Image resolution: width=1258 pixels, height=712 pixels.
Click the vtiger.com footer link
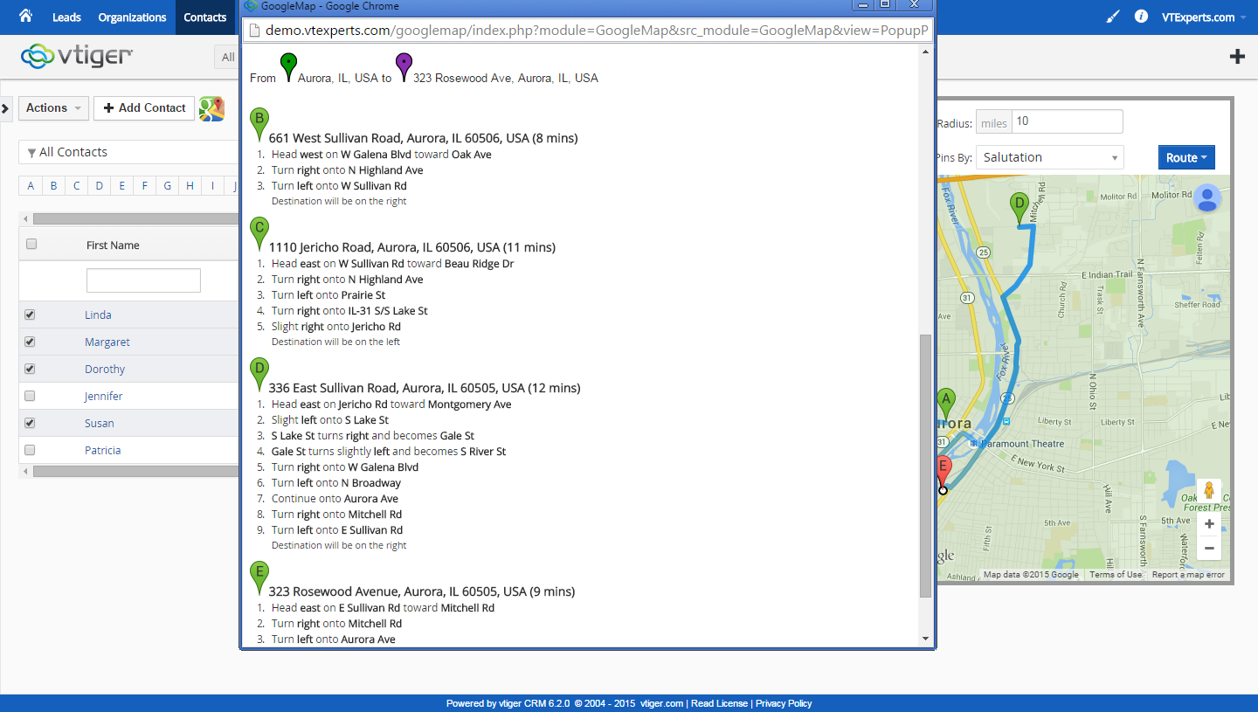[661, 703]
